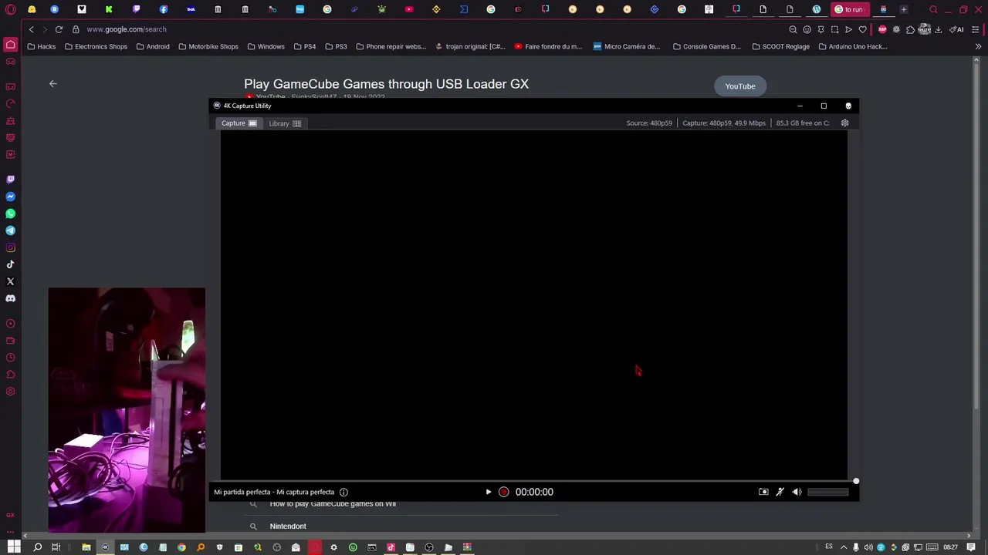
Task: Open Windows taskbar search
Action: [37, 547]
